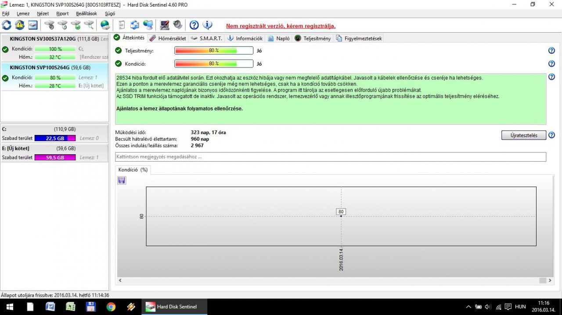Click the Teljesítmény 80 % progress bar

point(214,50)
